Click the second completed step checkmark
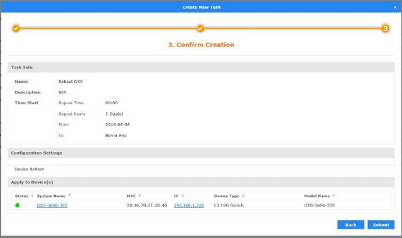Image resolution: width=402 pixels, height=238 pixels. click(200, 28)
